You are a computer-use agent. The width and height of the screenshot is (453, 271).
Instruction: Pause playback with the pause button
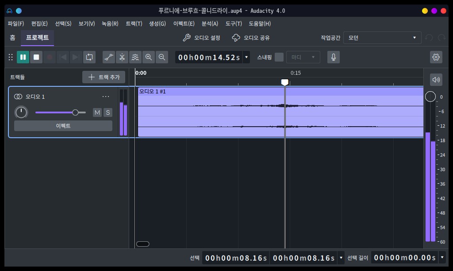click(x=23, y=57)
